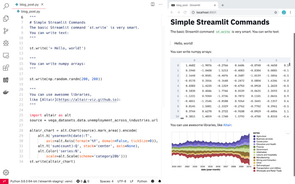Click line number 18 in the gutter
Screen dimensions: 295x184
click(21, 79)
